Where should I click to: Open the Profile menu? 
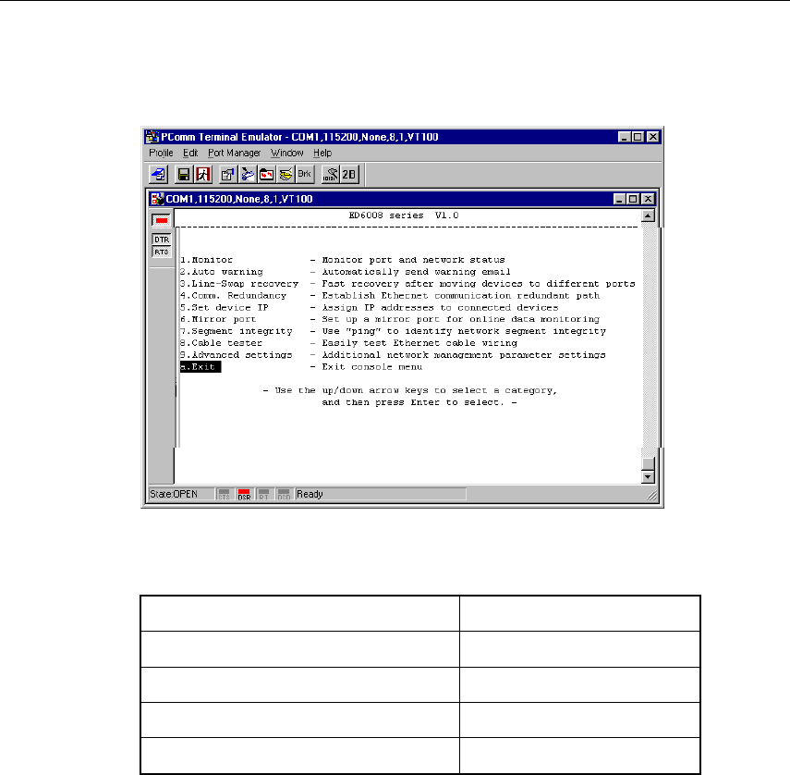coord(161,153)
